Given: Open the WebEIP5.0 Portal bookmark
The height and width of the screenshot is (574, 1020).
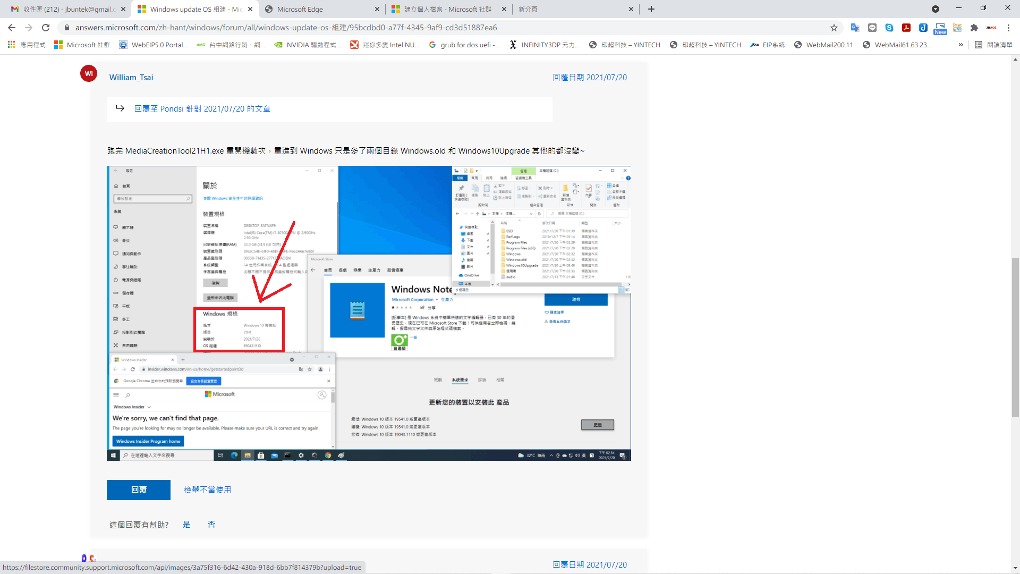Looking at the screenshot, I should (154, 45).
